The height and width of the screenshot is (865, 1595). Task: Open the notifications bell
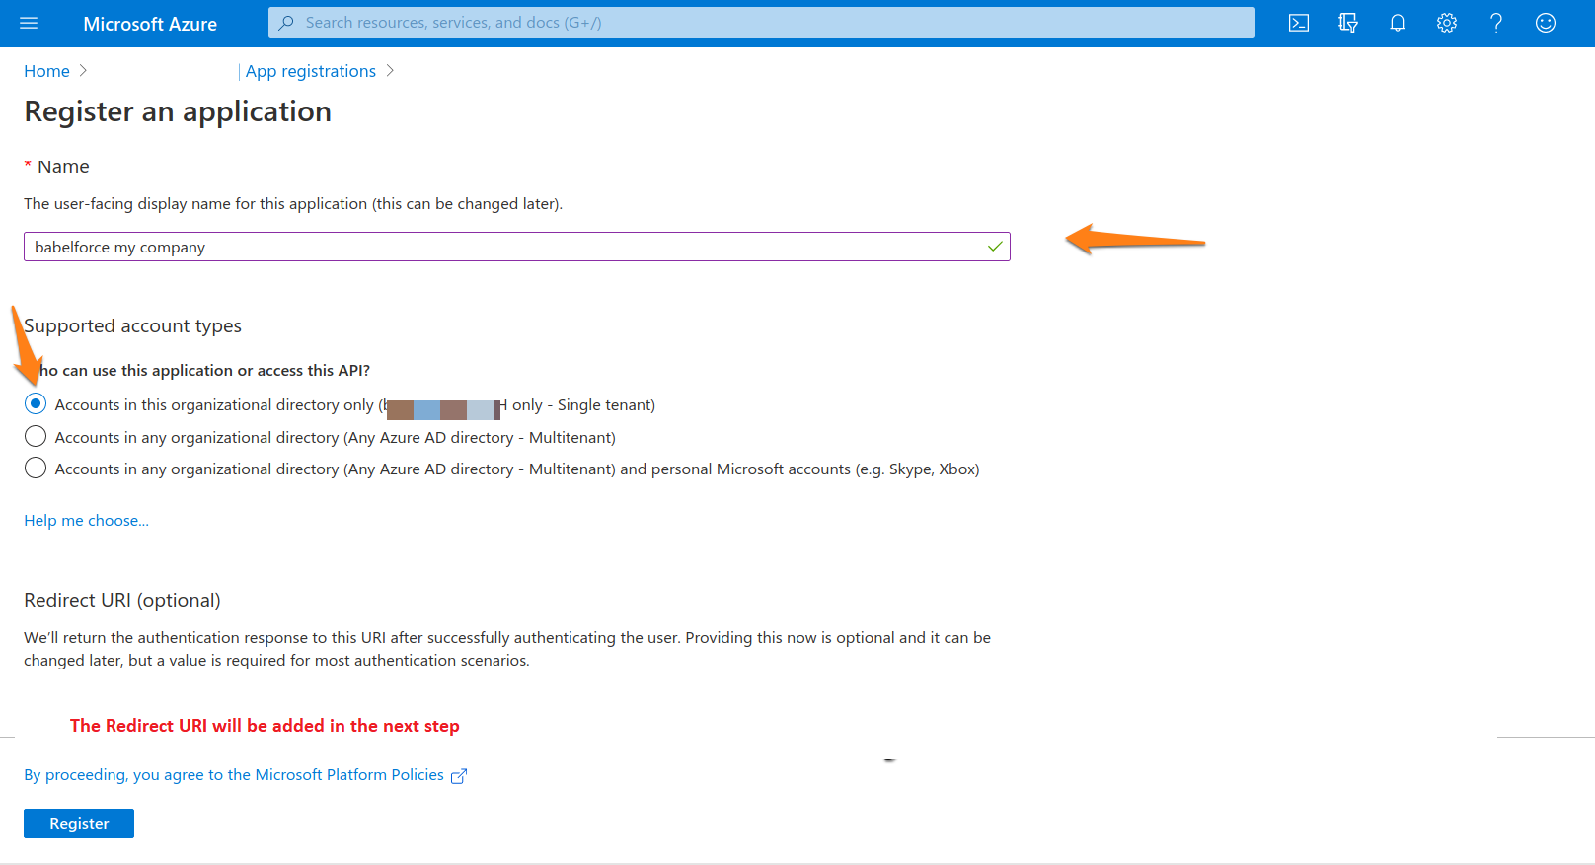(1398, 23)
